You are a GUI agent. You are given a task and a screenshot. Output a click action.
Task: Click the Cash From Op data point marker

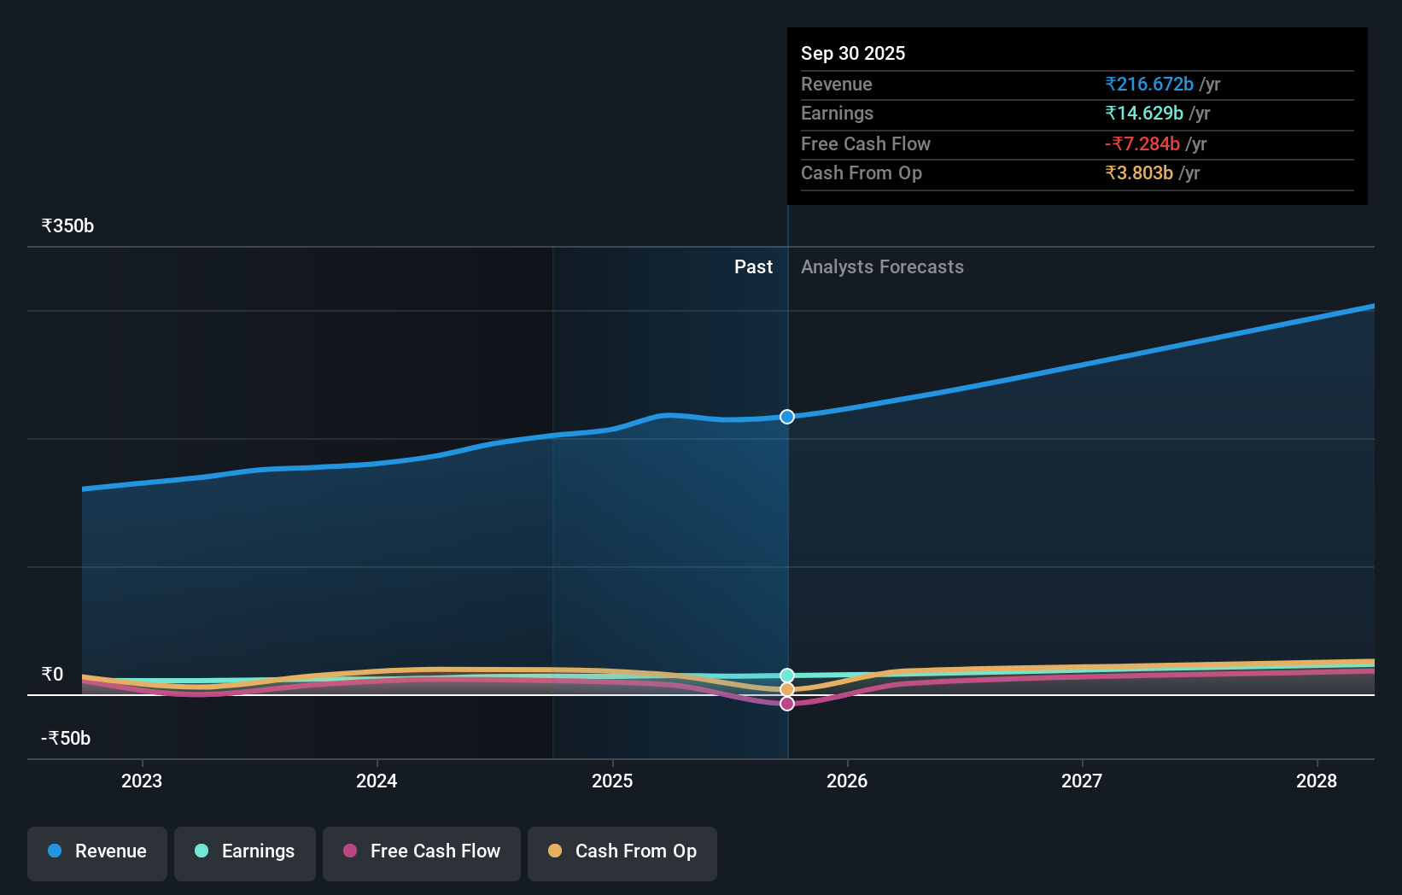click(x=786, y=688)
